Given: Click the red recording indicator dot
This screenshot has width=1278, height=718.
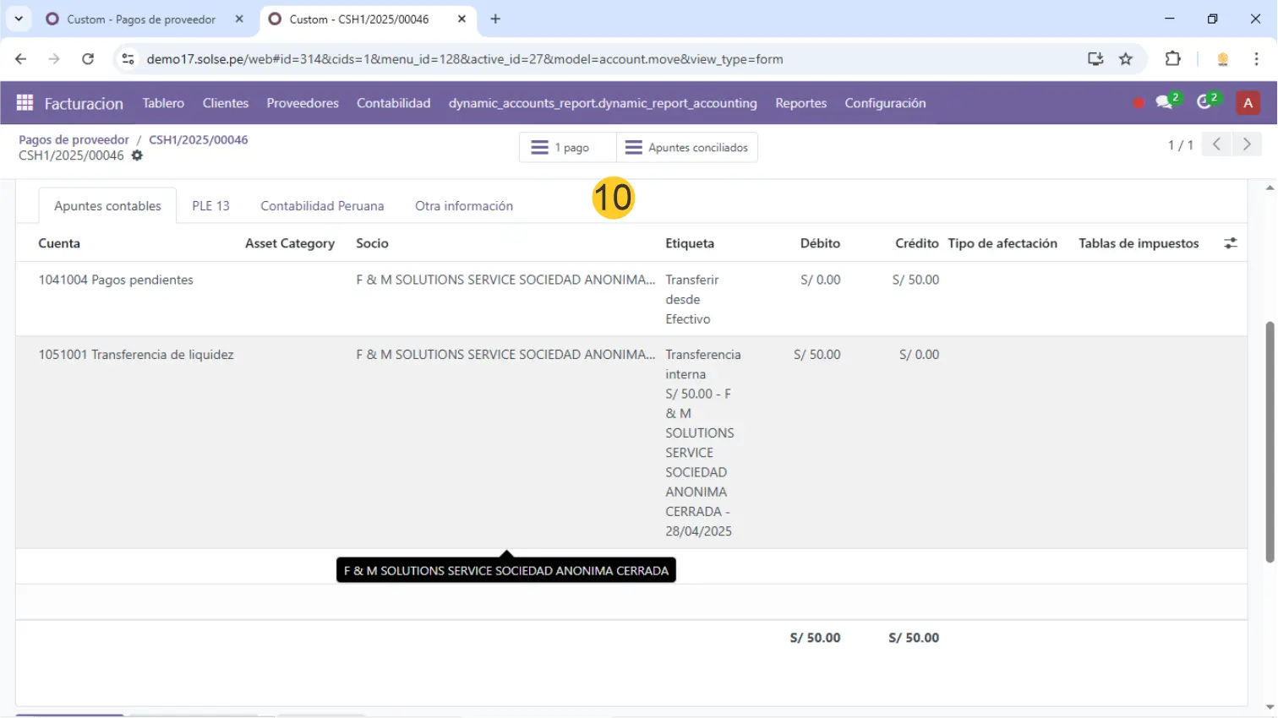Looking at the screenshot, I should pos(1138,103).
